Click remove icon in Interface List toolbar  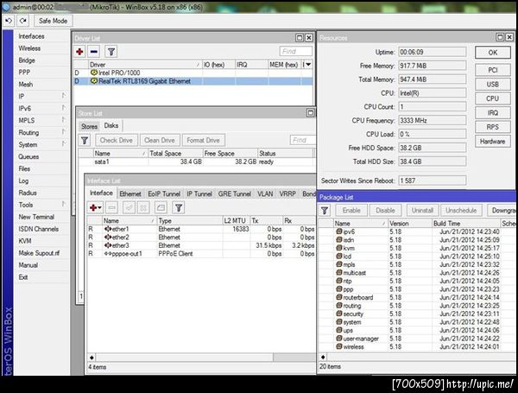[x=112, y=208]
